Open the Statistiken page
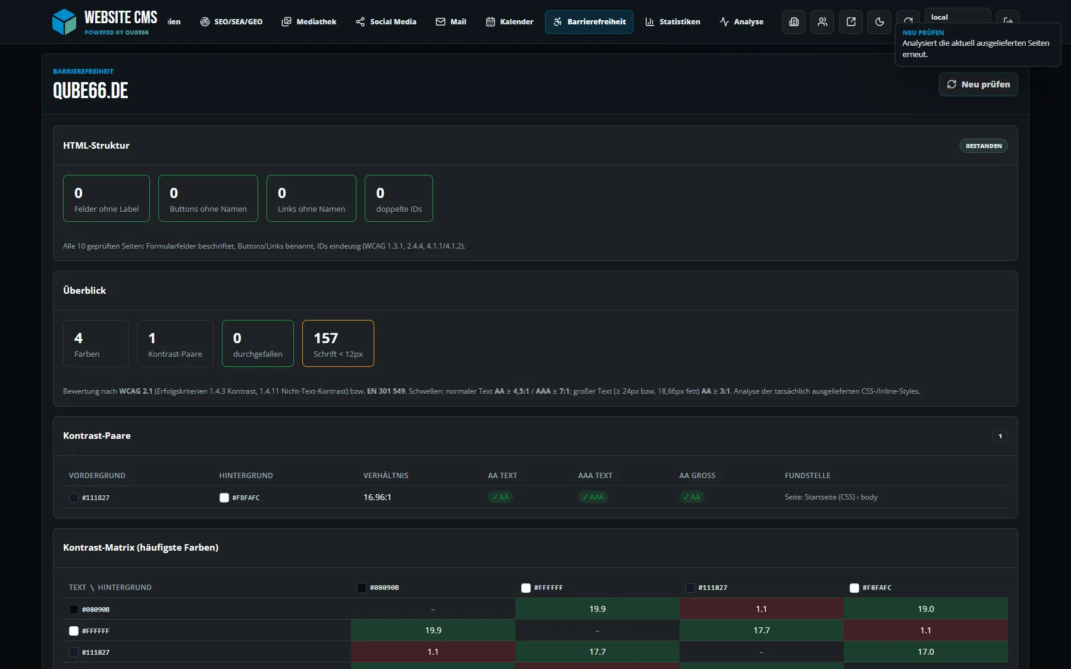Screen dimensions: 1071x669 click(x=673, y=22)
